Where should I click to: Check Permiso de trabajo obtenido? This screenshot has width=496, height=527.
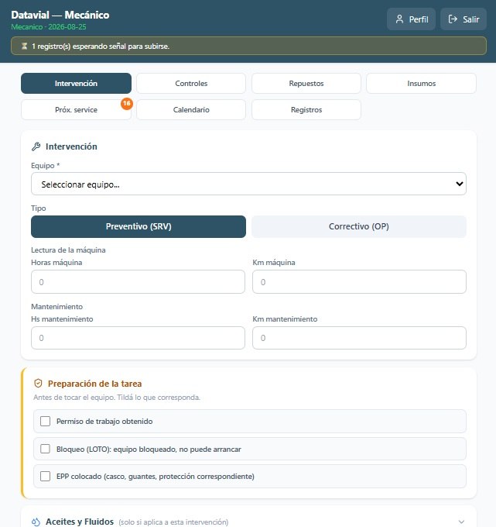tap(46, 421)
